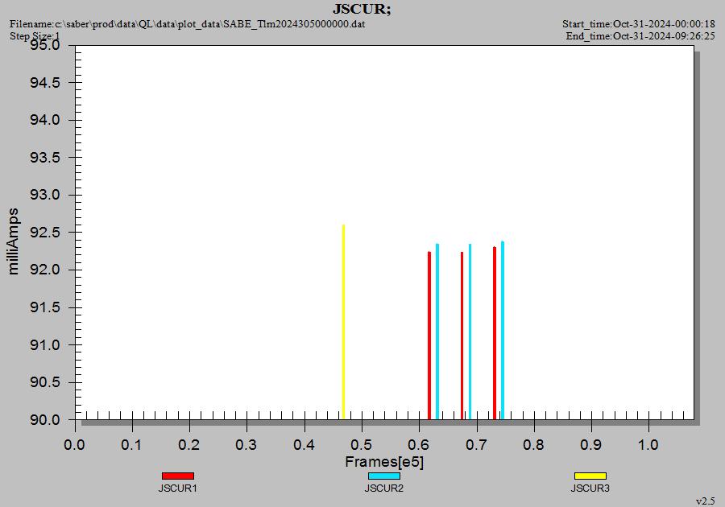Click the red JSCUR1 spike near 0.67
This screenshot has height=507, width=725.
(462, 336)
